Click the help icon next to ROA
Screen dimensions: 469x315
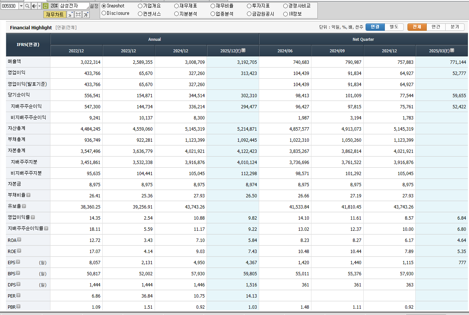(19, 240)
